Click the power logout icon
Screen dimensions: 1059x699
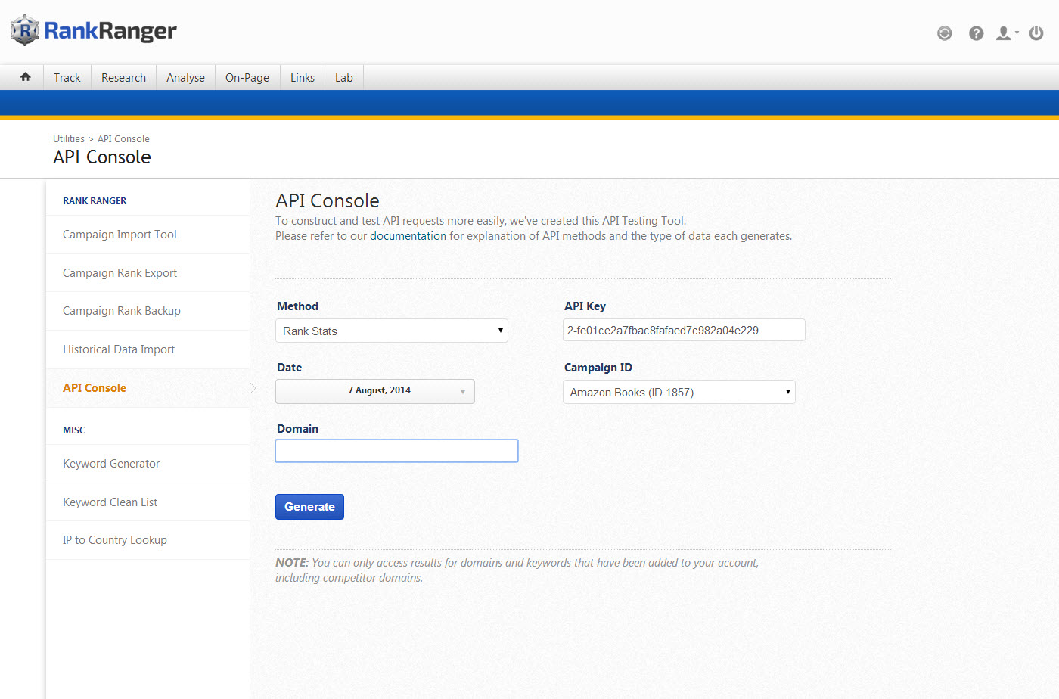click(x=1036, y=33)
